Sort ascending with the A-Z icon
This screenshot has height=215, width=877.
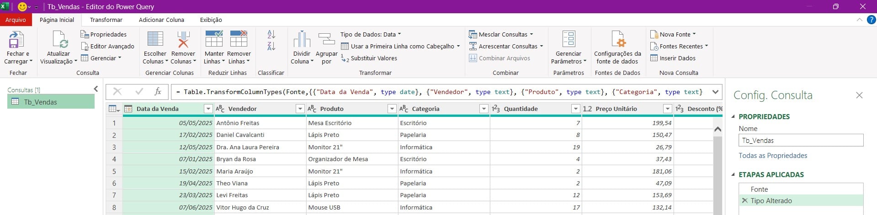pyautogui.click(x=271, y=34)
